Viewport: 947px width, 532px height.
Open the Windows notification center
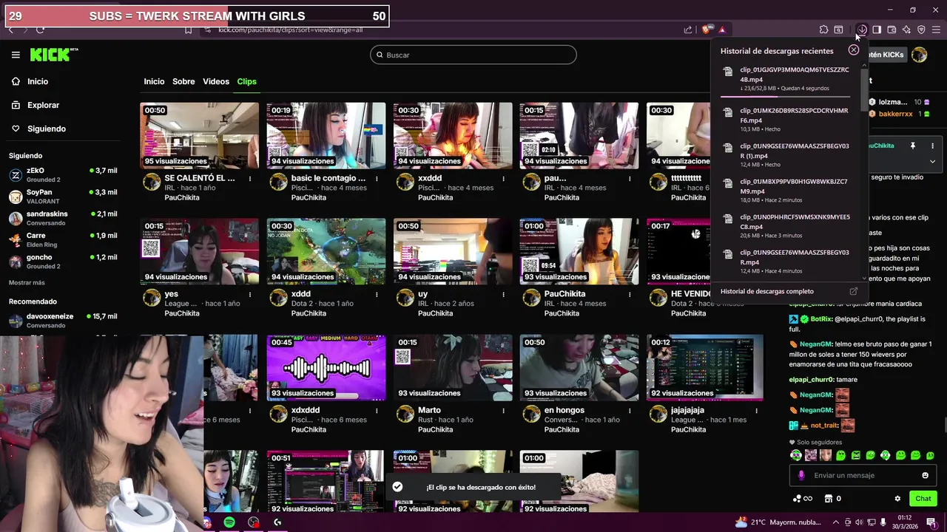(x=931, y=522)
